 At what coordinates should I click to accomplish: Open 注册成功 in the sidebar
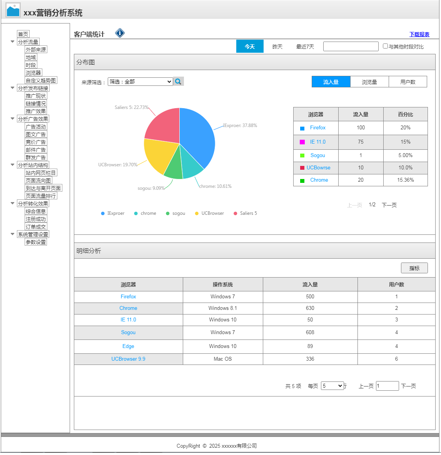(36, 219)
